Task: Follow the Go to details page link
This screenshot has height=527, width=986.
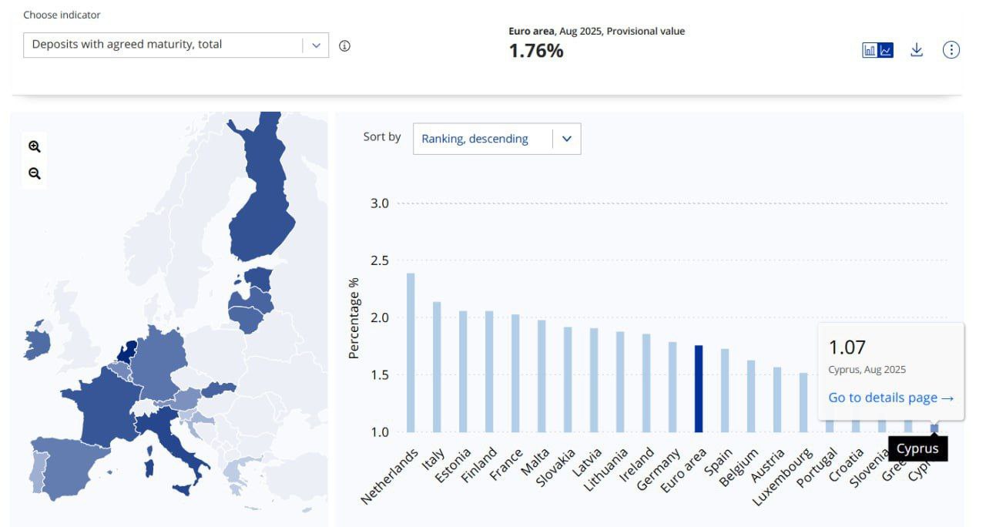Action: point(890,398)
